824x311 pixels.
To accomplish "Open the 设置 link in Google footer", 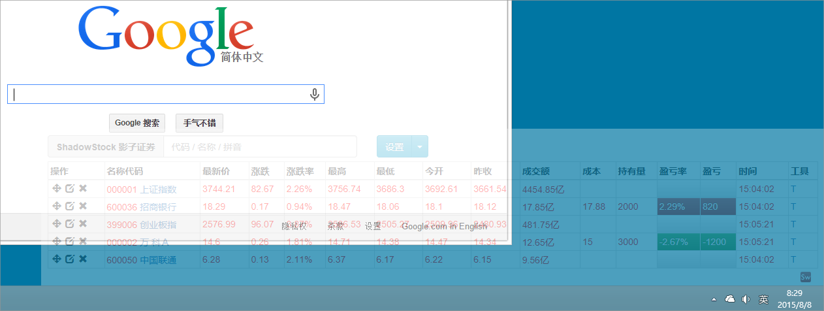I will pos(373,226).
